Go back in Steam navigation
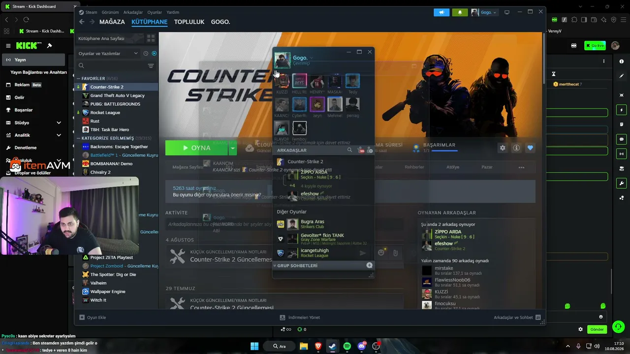Image resolution: width=630 pixels, height=354 pixels. (82, 22)
